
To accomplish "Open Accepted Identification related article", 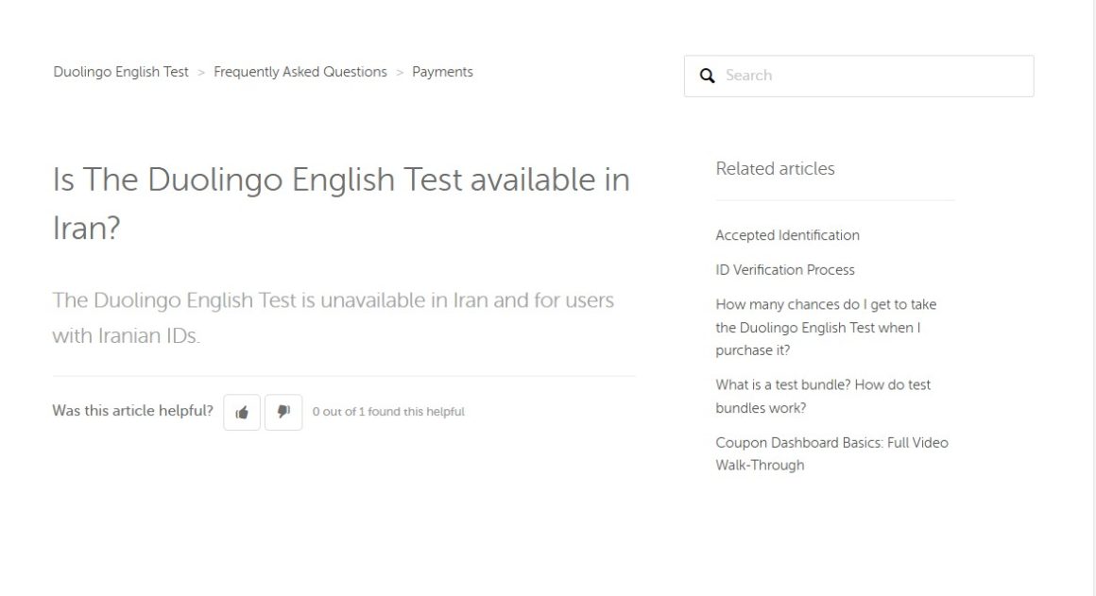I will click(x=787, y=235).
